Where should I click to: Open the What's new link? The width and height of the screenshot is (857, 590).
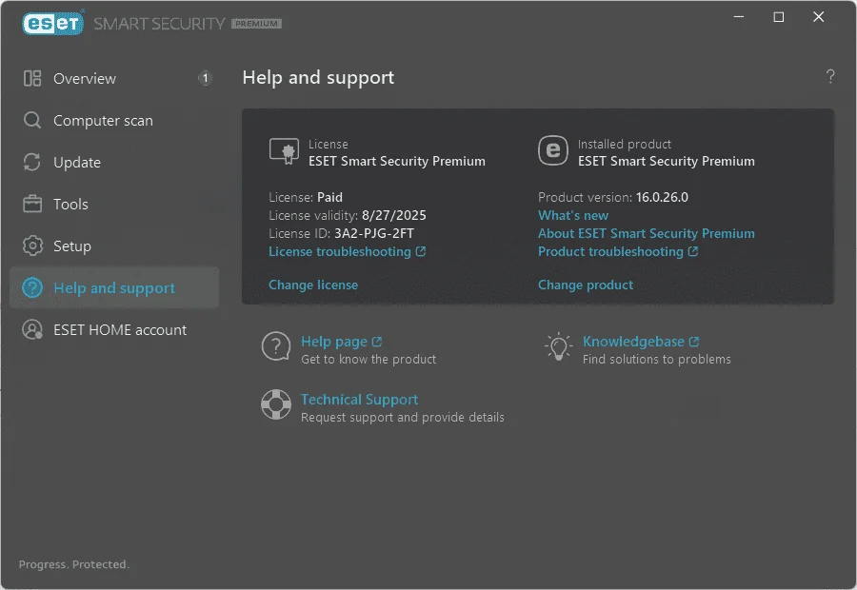(x=573, y=215)
